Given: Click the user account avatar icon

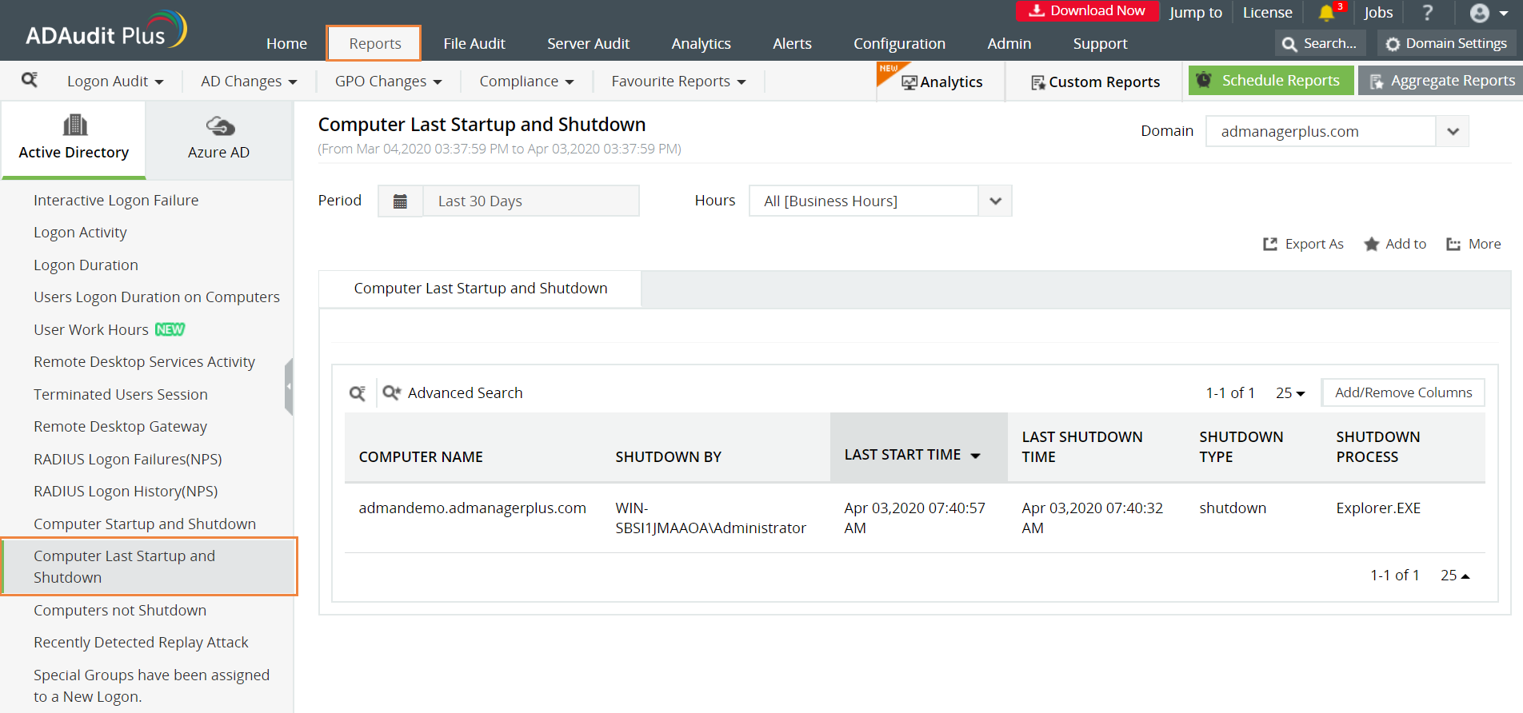Looking at the screenshot, I should tap(1480, 13).
